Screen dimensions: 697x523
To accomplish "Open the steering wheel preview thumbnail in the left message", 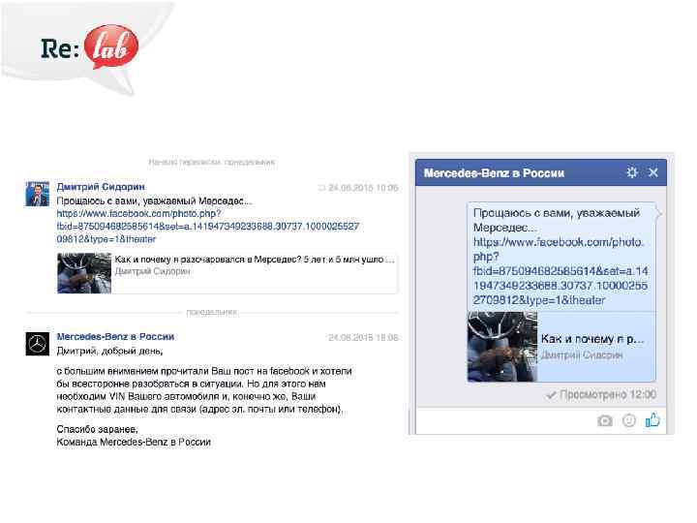I will coord(84,273).
